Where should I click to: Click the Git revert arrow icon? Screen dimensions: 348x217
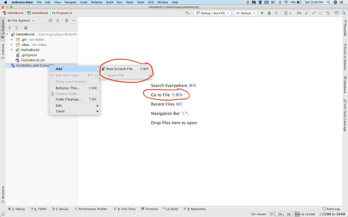point(328,13)
